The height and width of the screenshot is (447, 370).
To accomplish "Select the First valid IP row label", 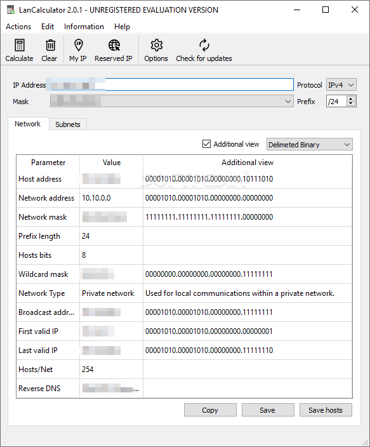I will [38, 331].
